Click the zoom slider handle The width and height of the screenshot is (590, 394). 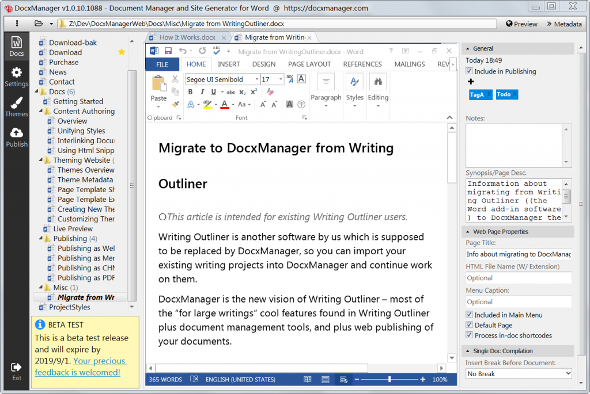point(389,380)
